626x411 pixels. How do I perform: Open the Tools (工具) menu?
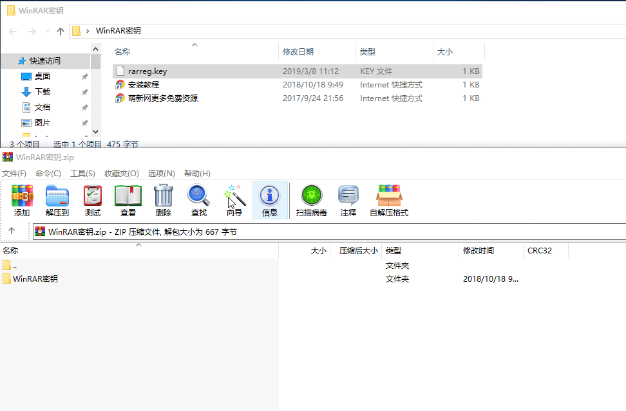[82, 174]
